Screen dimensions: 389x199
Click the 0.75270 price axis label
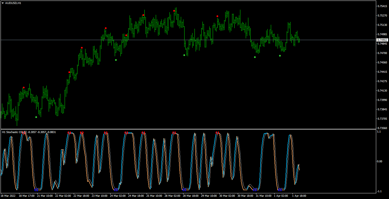pos(382,16)
